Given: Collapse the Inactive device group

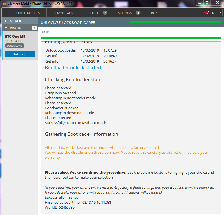Looking at the screenshot, I should 6,28.
